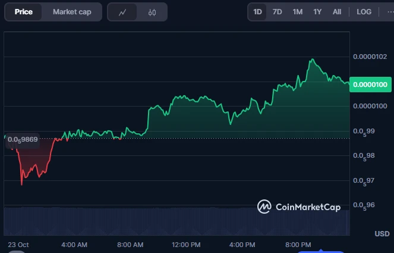Screen dimensions: 394x253
Task: Switch chart to 1M range
Action: pyautogui.click(x=297, y=12)
